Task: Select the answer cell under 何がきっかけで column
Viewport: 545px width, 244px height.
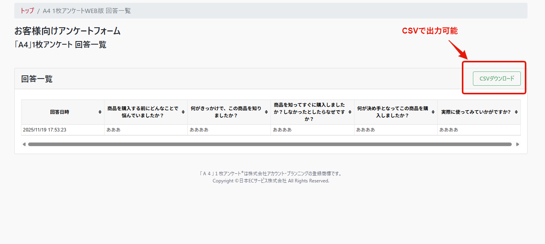Action: [199, 130]
